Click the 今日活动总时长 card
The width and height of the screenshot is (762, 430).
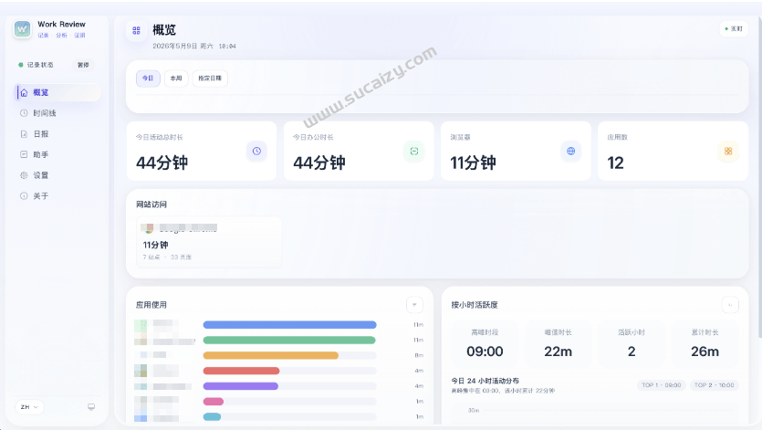201,152
